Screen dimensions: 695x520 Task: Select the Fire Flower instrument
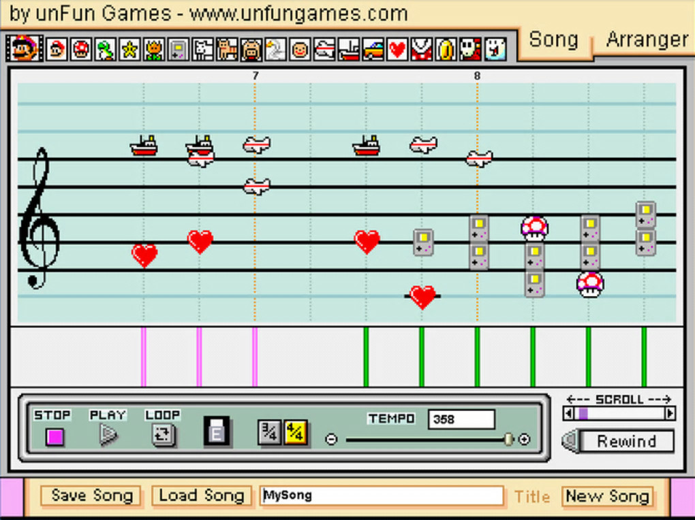(154, 49)
